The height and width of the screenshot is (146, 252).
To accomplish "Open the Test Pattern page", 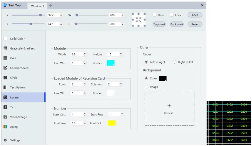I will 23,87.
